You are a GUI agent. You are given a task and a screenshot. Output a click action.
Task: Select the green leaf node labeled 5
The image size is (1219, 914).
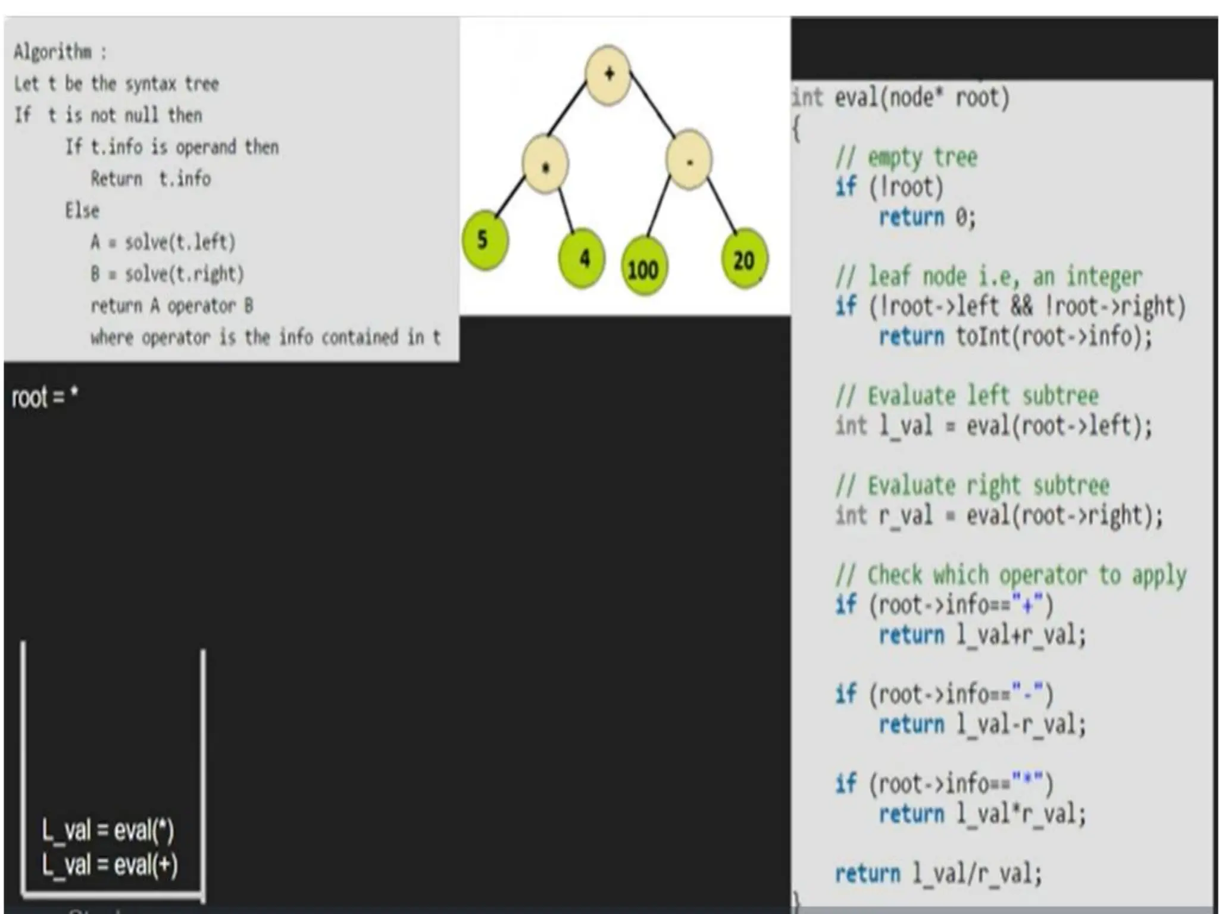point(485,240)
